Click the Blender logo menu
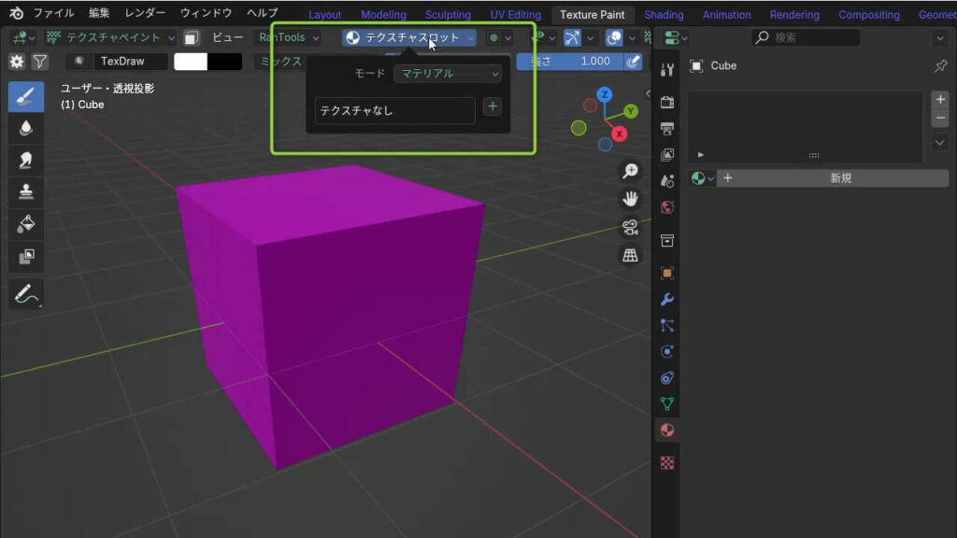The image size is (957, 538). point(16,13)
